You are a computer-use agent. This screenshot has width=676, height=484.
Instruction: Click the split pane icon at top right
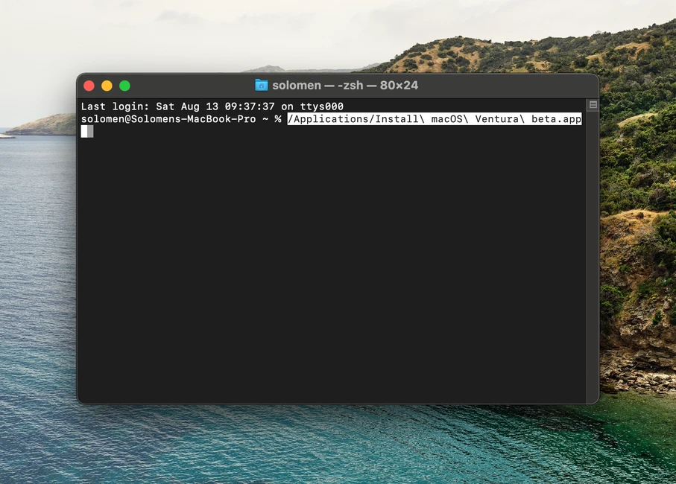coord(593,105)
